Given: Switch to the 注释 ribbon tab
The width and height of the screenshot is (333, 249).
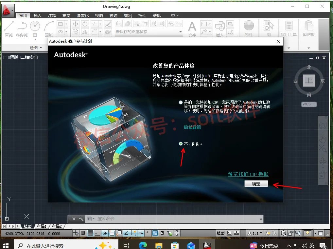Looking at the screenshot, I should [x=52, y=15].
